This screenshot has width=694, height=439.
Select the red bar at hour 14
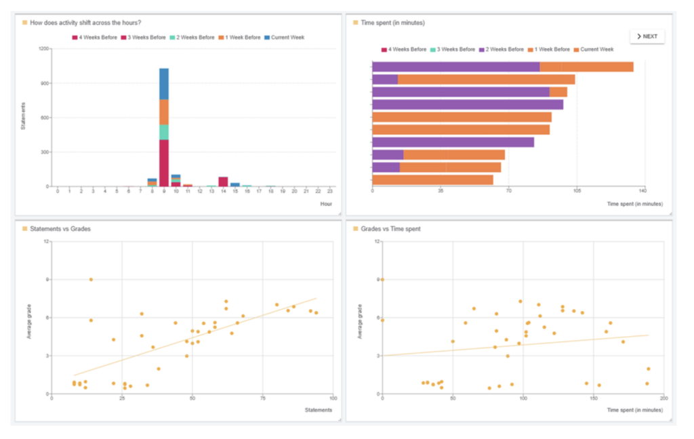pos(223,181)
